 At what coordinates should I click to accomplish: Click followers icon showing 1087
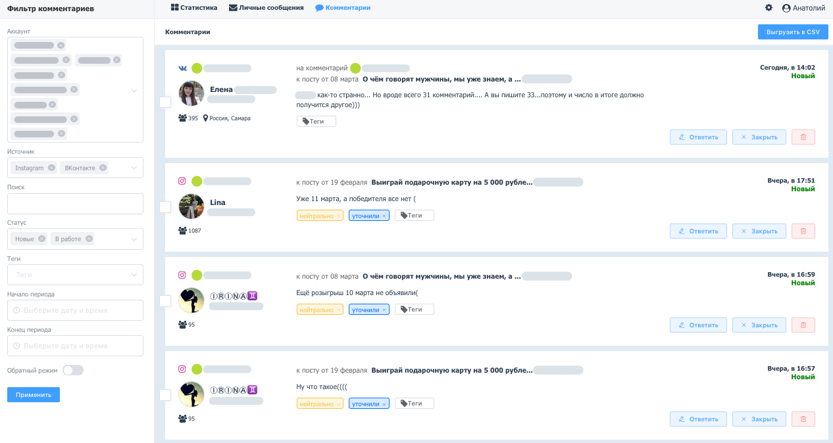[x=182, y=231]
